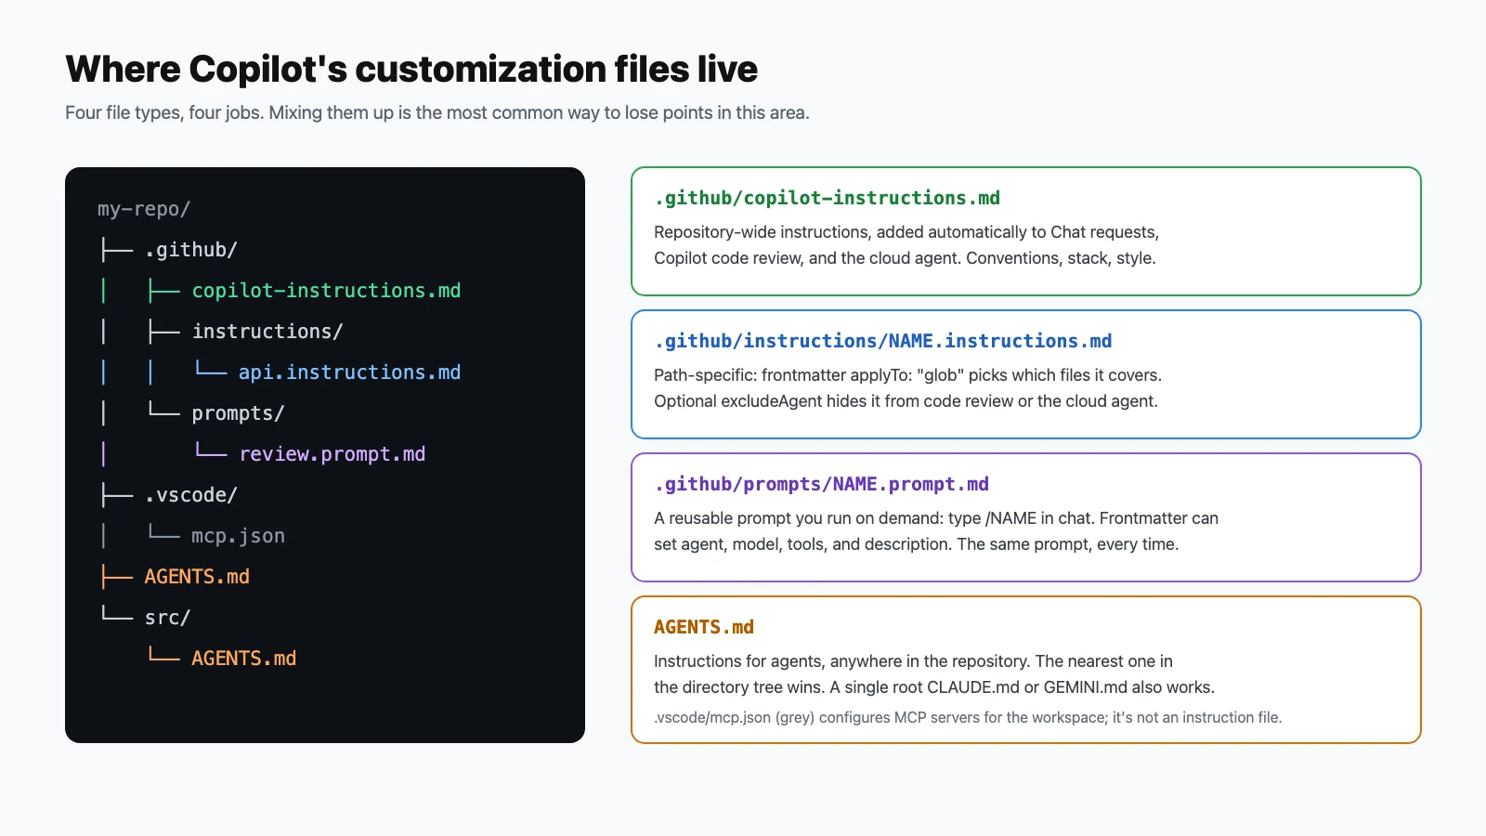
Task: Click the subtitle starting 'Four file types, four jobs'
Action: tap(437, 112)
